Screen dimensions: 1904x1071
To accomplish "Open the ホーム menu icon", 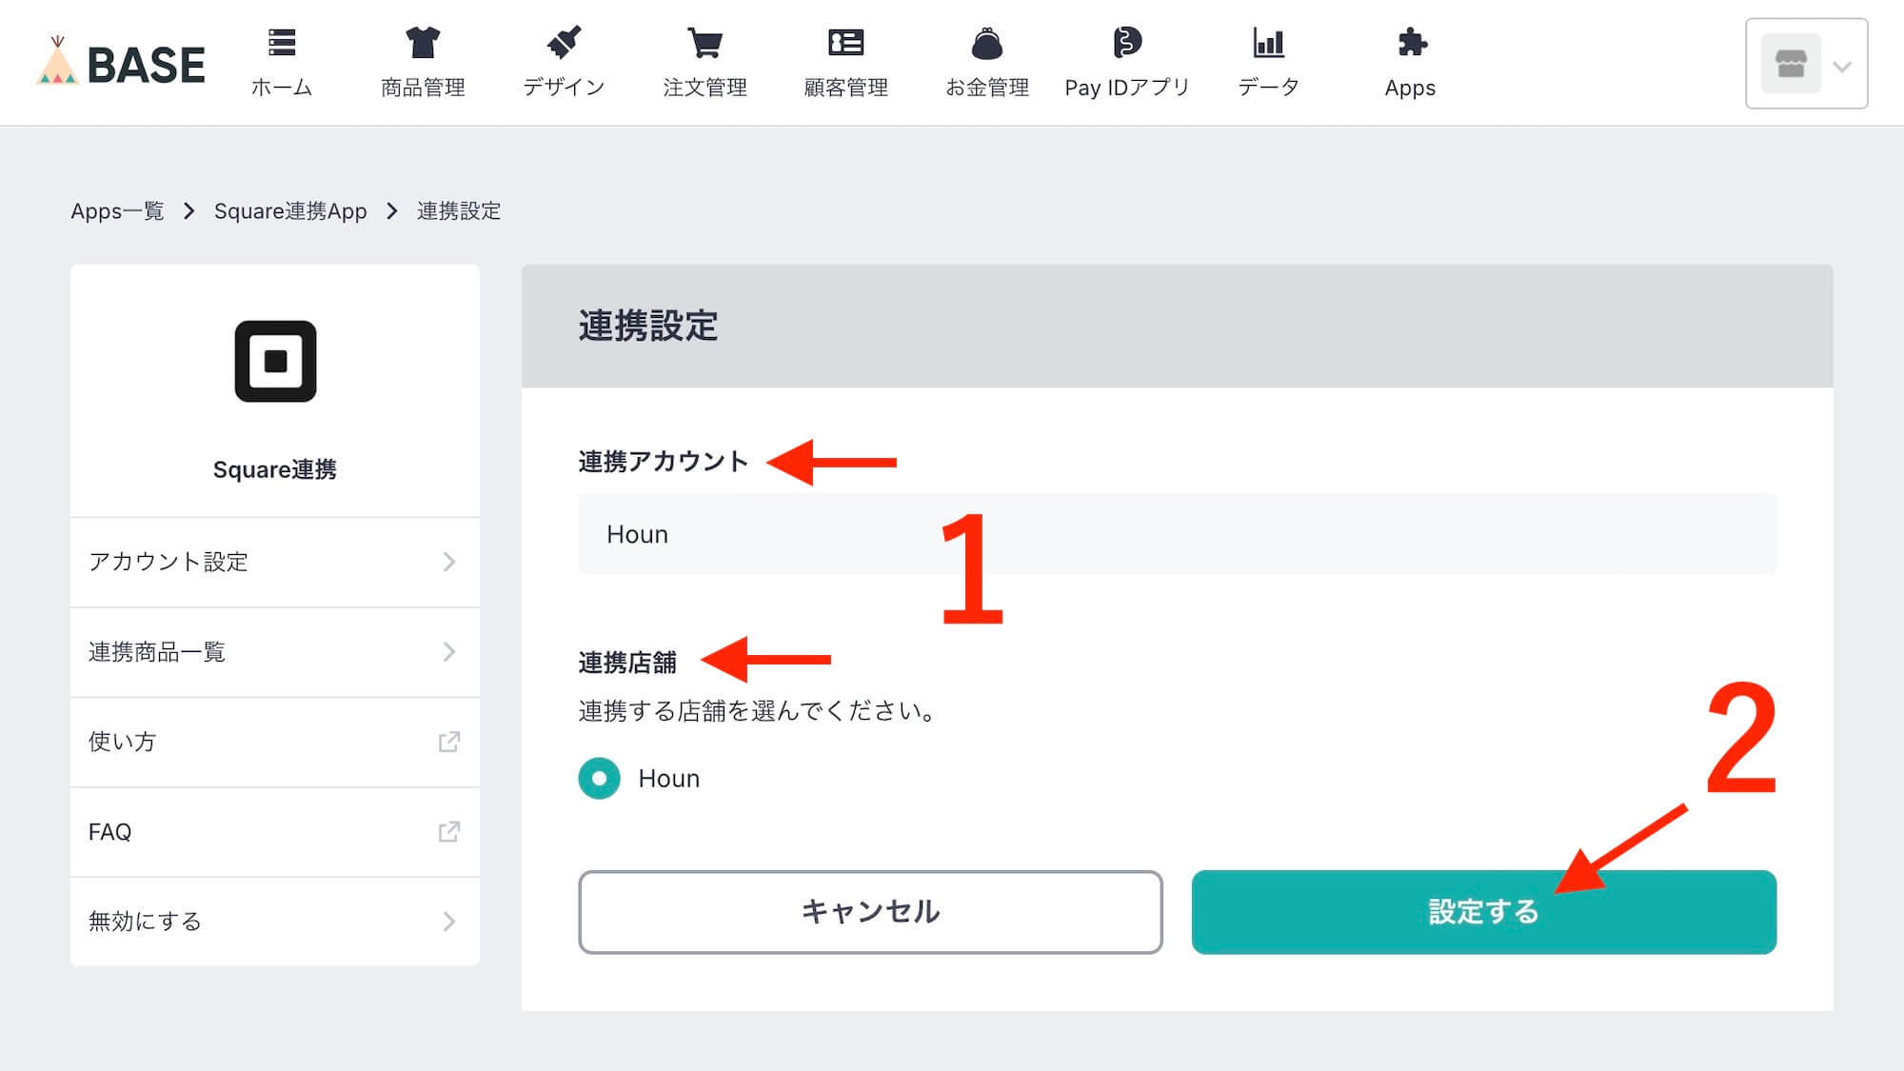I will click(282, 43).
